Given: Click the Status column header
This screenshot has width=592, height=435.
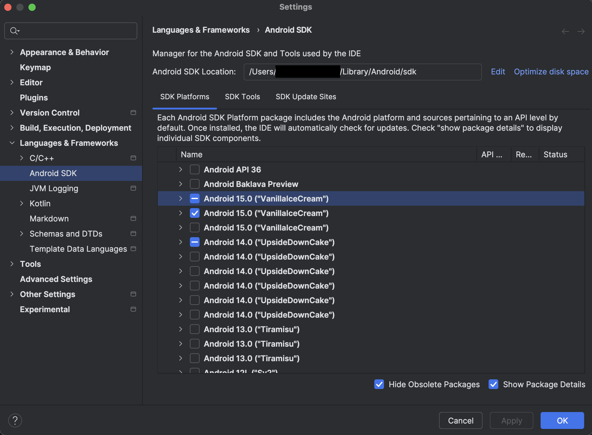Looking at the screenshot, I should tap(561, 155).
